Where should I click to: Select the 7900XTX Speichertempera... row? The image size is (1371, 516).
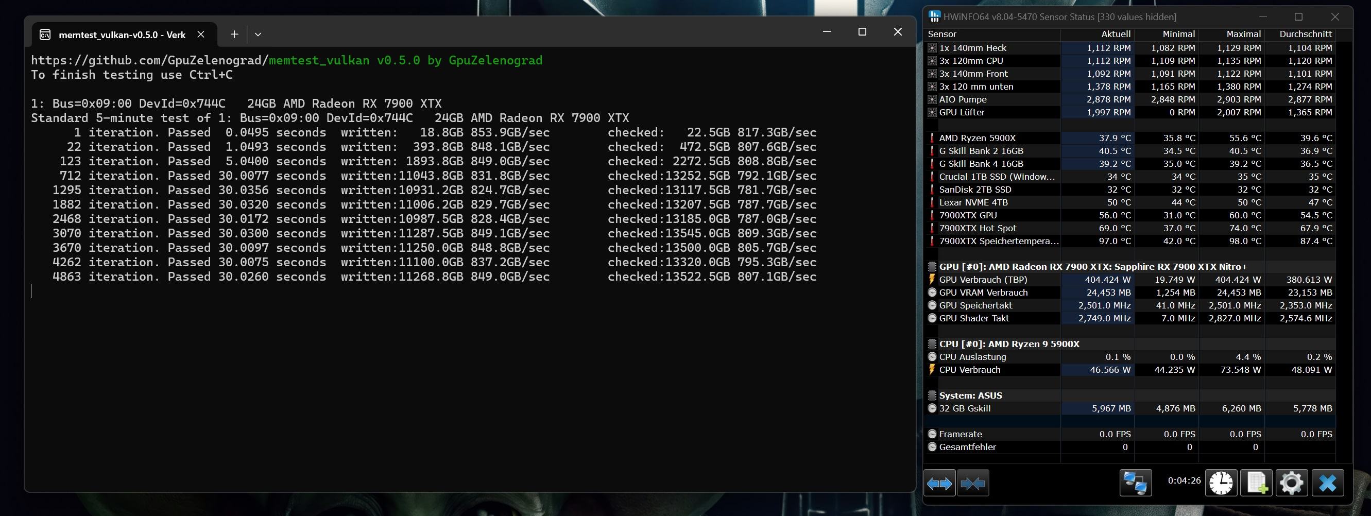click(1130, 241)
